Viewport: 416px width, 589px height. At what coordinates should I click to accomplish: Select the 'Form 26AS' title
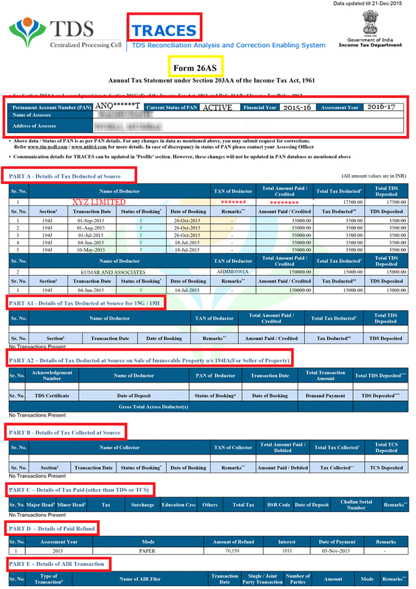point(195,68)
